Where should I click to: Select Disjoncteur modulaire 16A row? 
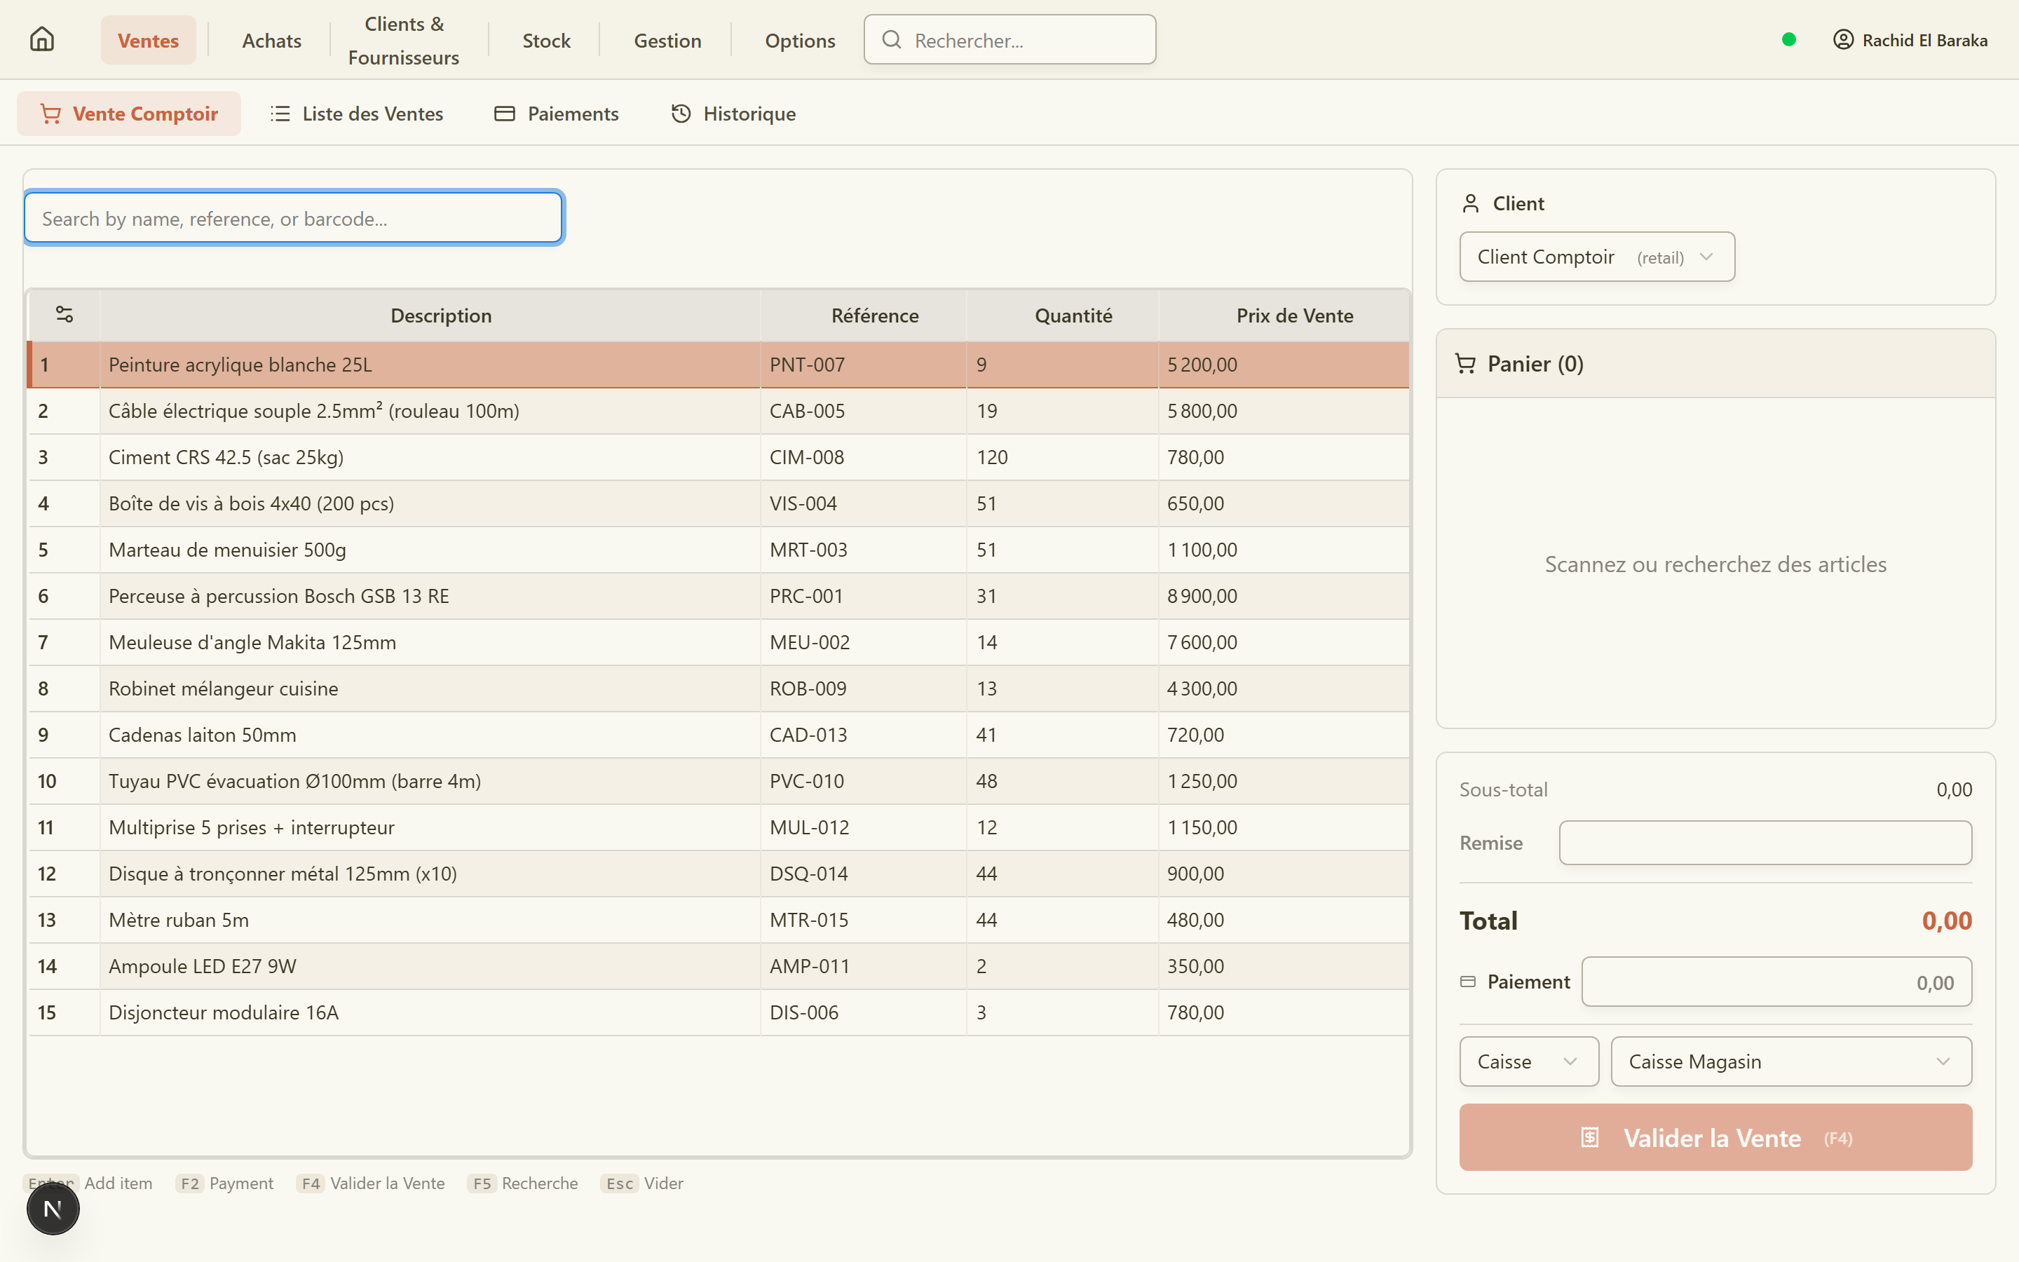click(x=719, y=1012)
